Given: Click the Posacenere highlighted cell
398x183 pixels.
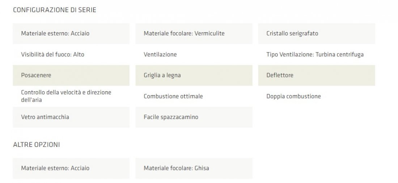Looking at the screenshot, I should click(71, 75).
